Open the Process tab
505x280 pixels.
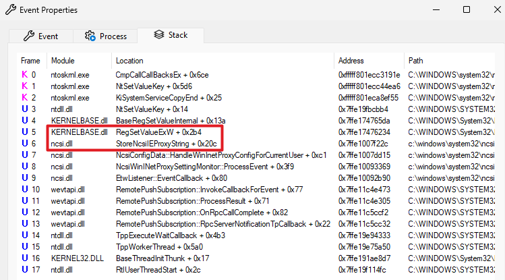pyautogui.click(x=105, y=36)
